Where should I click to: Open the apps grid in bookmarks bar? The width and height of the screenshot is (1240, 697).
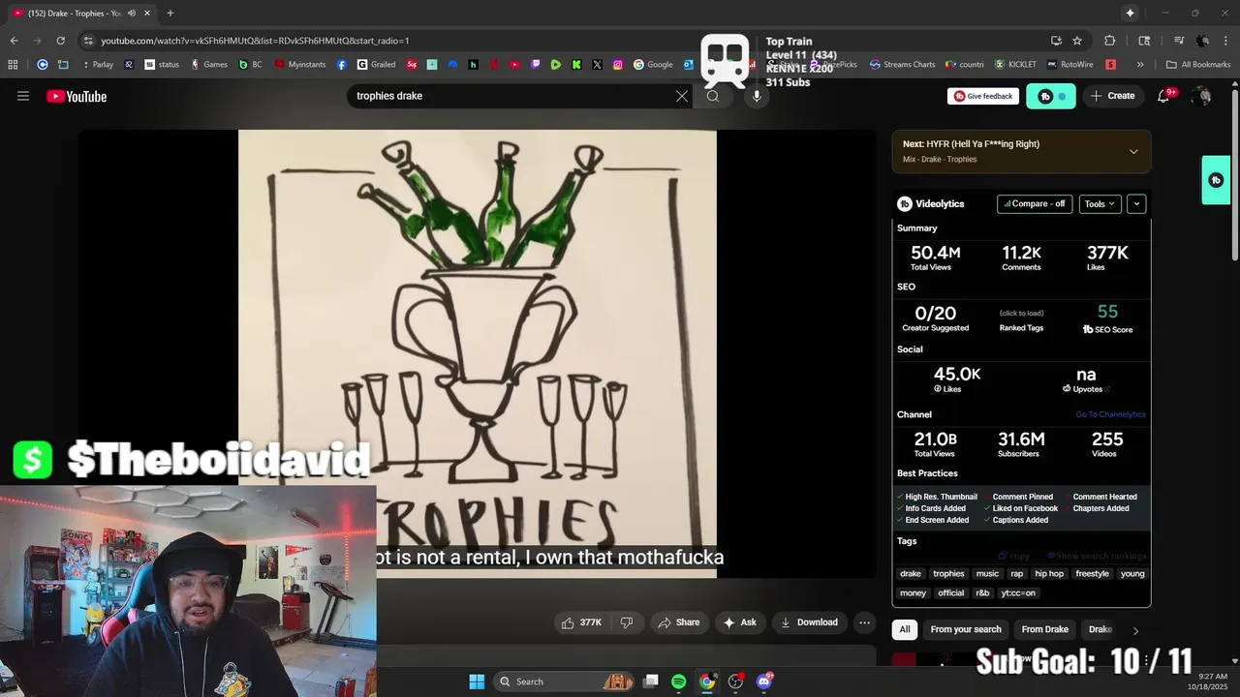point(13,65)
